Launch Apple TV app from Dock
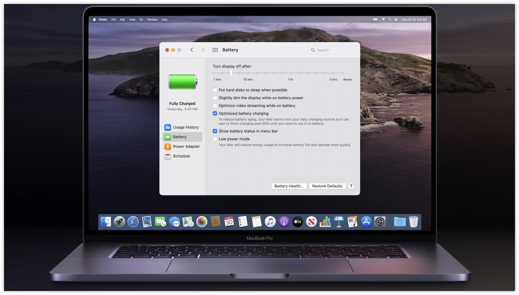 [297, 222]
